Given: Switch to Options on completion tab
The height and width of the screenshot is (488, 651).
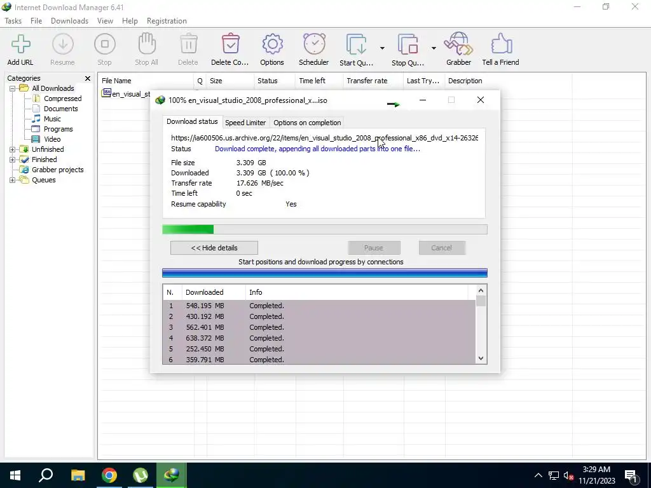Looking at the screenshot, I should pyautogui.click(x=307, y=123).
